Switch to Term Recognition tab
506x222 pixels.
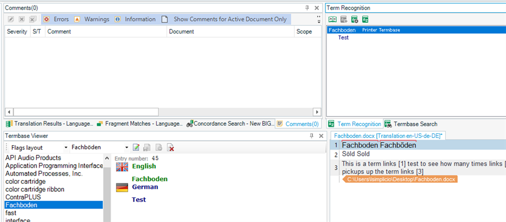point(354,124)
